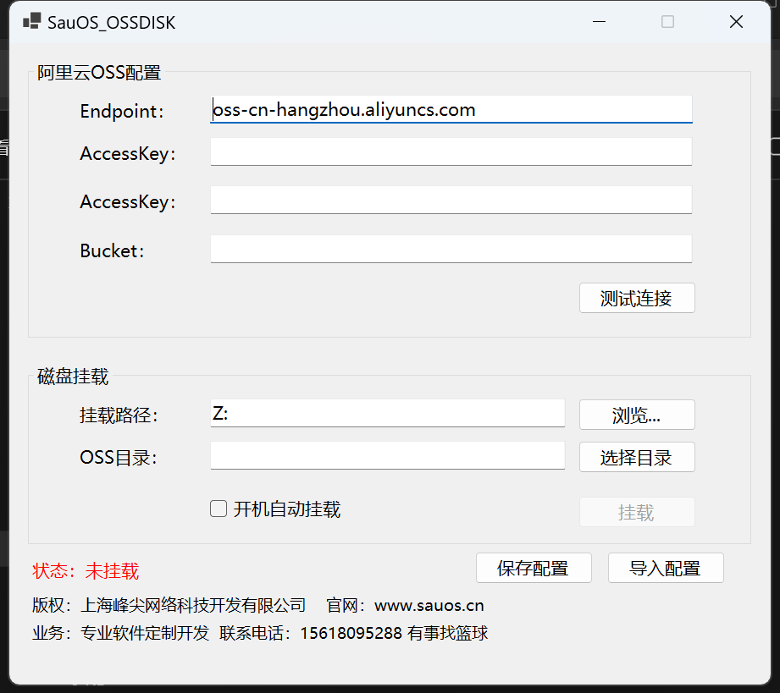
Task: Click the first AccessKey text box
Action: pos(451,152)
